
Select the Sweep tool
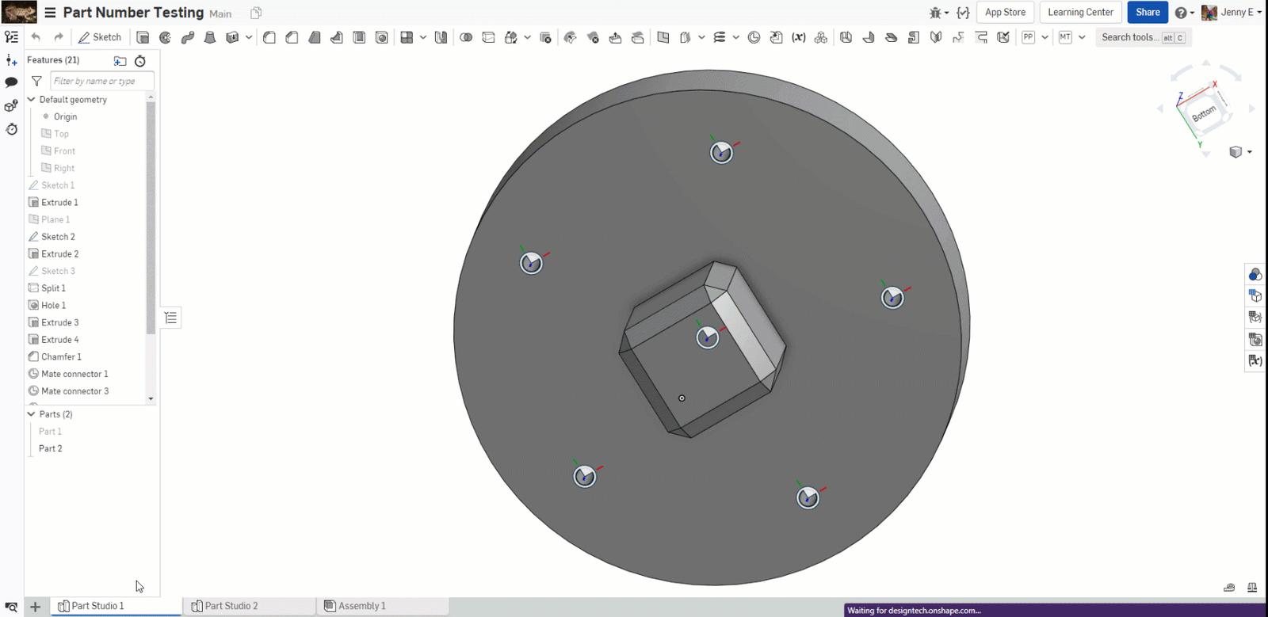pos(187,37)
